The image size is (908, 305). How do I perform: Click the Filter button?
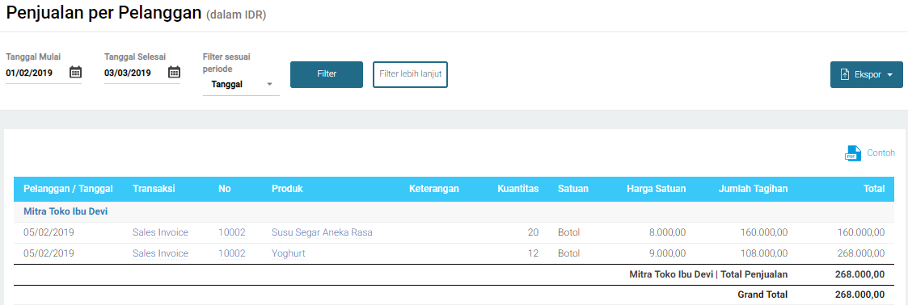click(x=327, y=74)
